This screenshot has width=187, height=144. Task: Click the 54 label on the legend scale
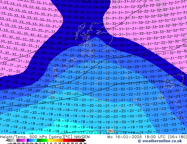tap(85, 143)
